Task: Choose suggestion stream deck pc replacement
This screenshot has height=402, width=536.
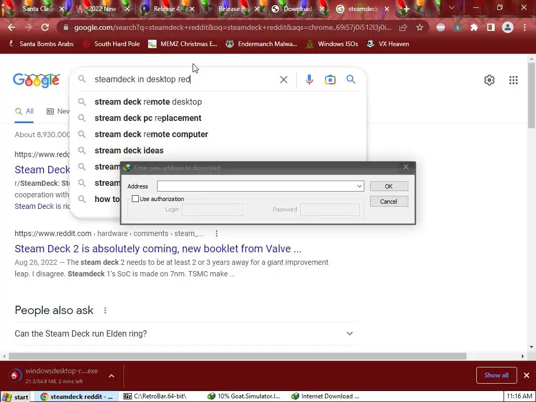Action: click(x=218, y=118)
